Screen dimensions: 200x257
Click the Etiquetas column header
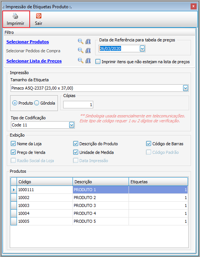(158, 182)
